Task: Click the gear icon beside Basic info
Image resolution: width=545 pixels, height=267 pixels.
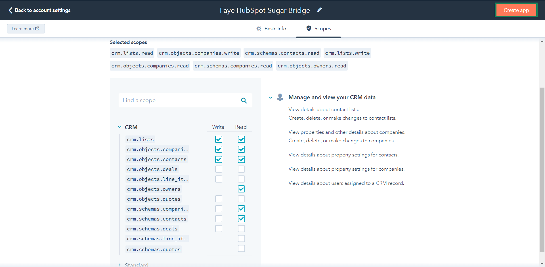Action: click(259, 29)
